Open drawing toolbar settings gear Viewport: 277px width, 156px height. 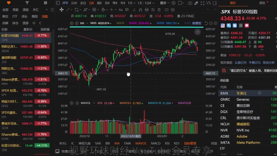(x=173, y=10)
